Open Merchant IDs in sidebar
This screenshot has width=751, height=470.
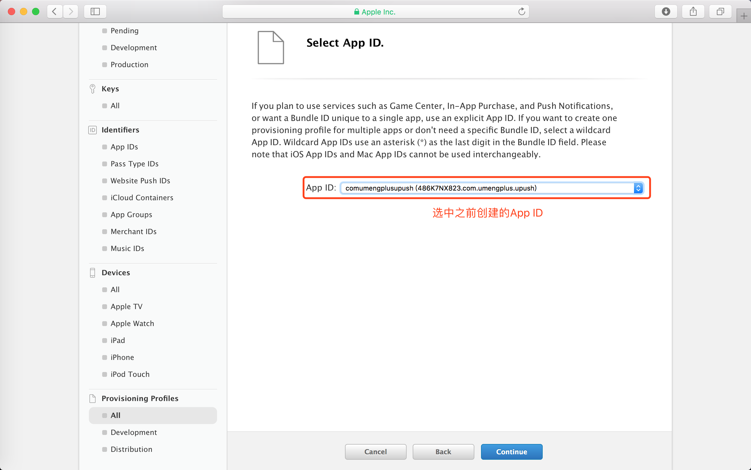[x=134, y=232]
